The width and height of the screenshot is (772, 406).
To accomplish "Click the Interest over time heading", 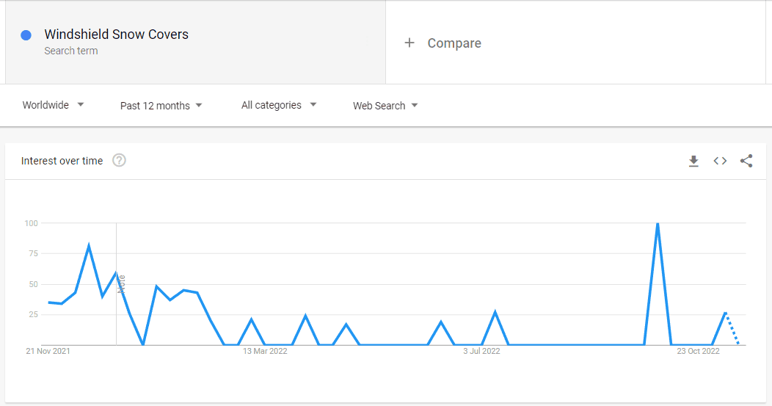I will pos(62,161).
